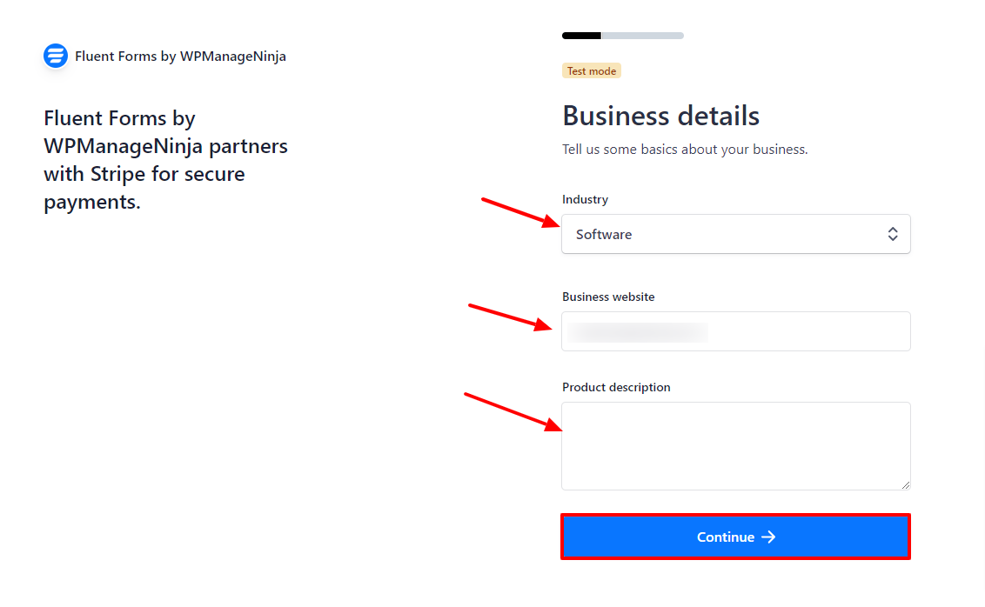The image size is (985, 607).
Task: Click inside the Product description textarea
Action: click(x=735, y=446)
